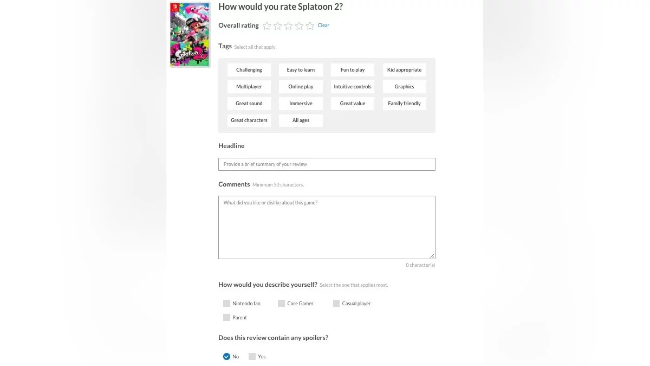
Task: Clear the overall star rating
Action: click(323, 25)
